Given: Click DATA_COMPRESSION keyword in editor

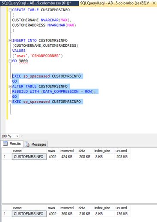Looking at the screenshot, I should tap(61, 92).
